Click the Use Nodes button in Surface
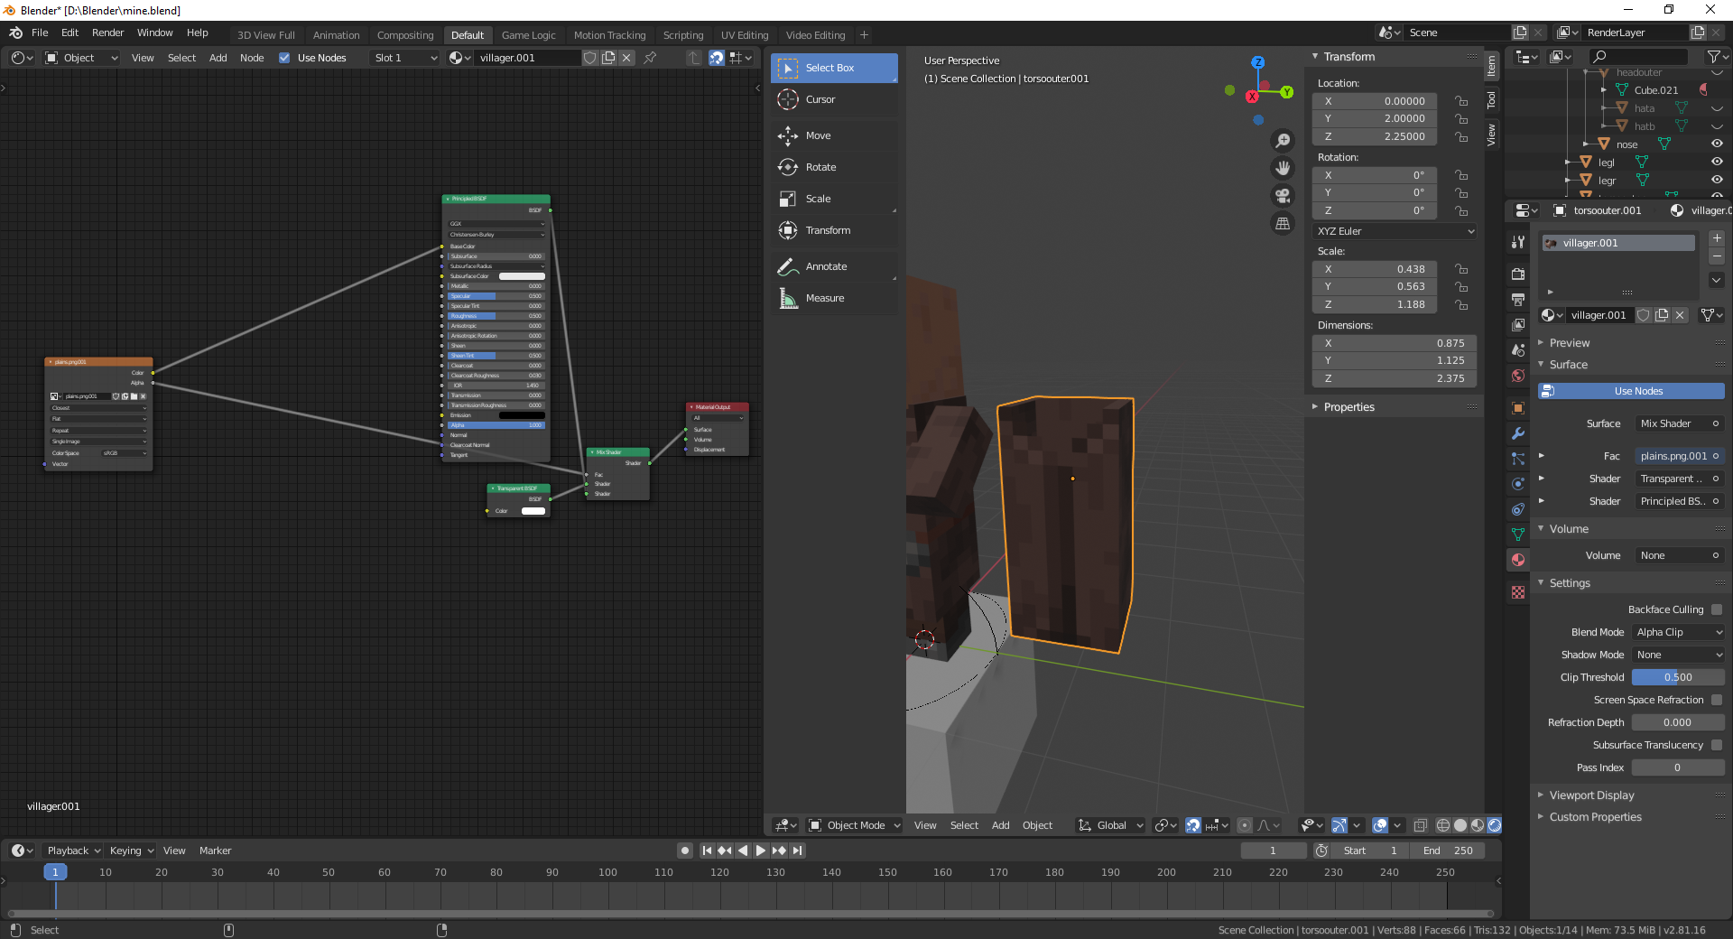Screen dimensions: 1733x939 [1631, 391]
